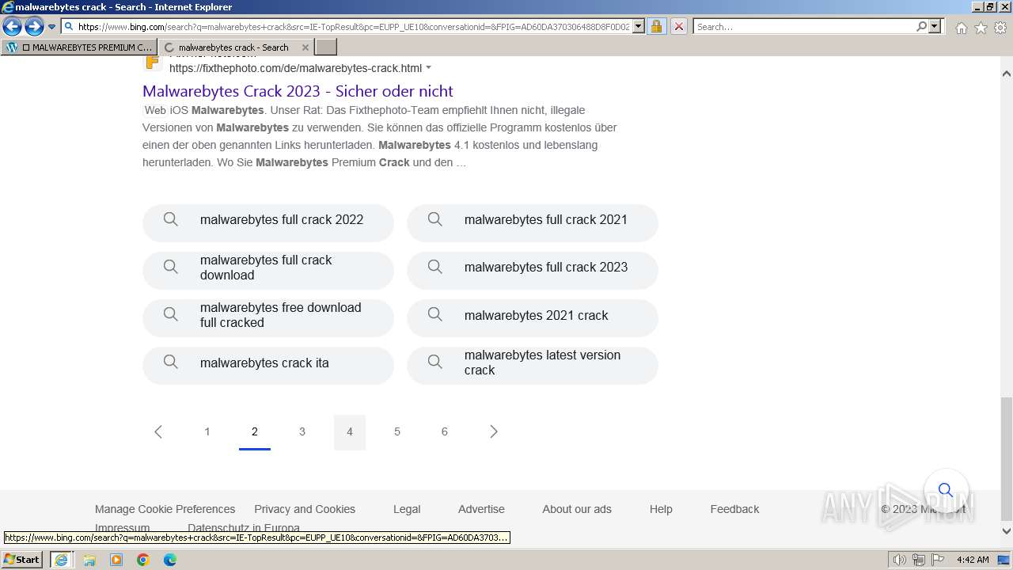Open Legal footer link
The width and height of the screenshot is (1013, 570).
[x=407, y=509]
